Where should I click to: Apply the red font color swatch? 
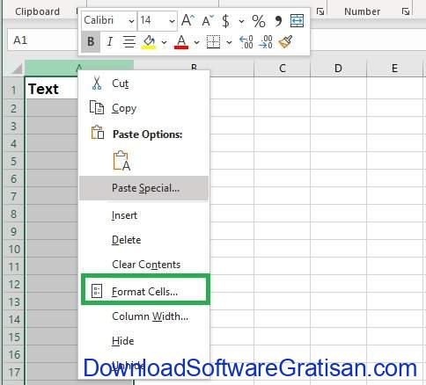point(181,42)
